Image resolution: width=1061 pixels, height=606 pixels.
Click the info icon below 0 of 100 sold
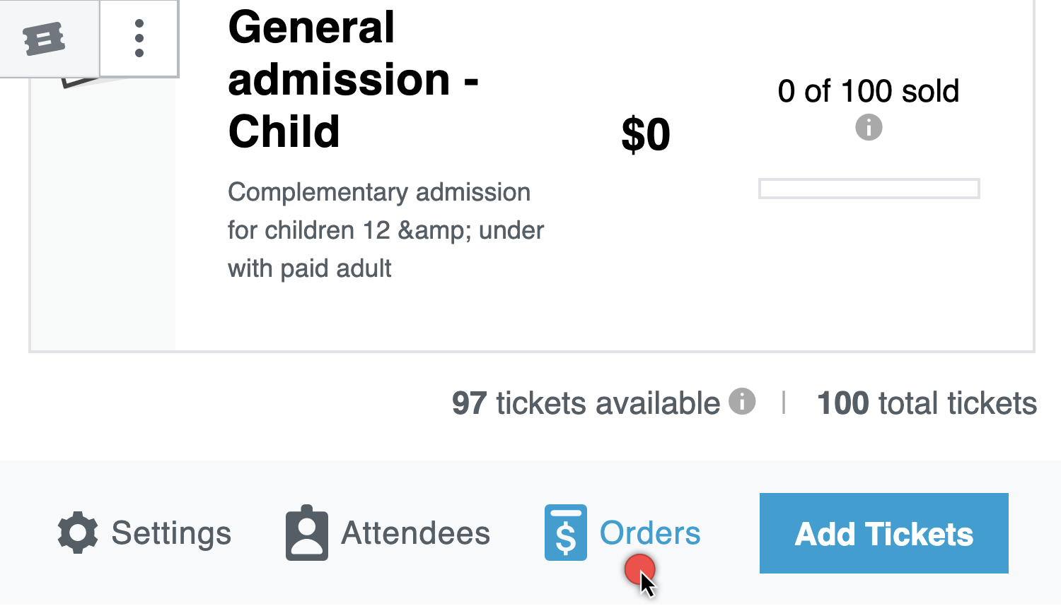coord(869,128)
